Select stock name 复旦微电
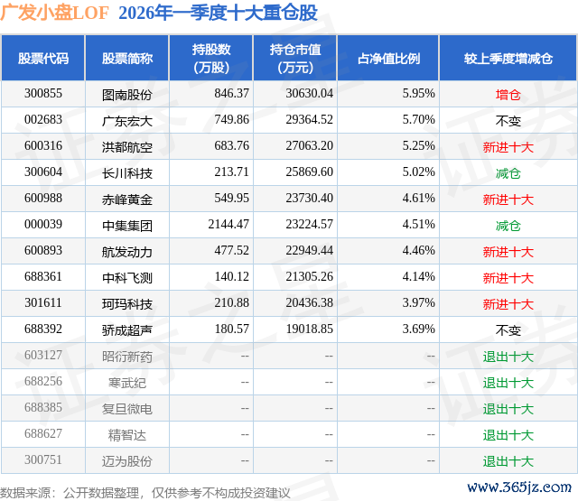Screen dimensions: 578x501 point(127,409)
